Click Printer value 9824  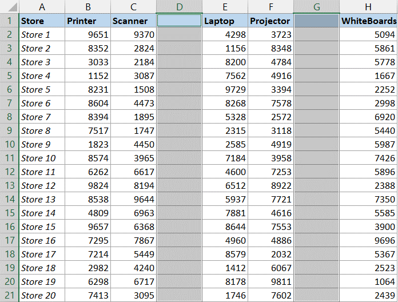[x=88, y=185]
